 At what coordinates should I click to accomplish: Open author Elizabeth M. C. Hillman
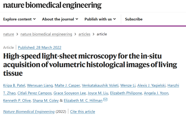coord(83,101)
